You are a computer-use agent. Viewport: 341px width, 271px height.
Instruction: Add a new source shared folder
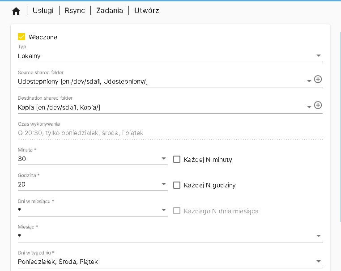318,80
